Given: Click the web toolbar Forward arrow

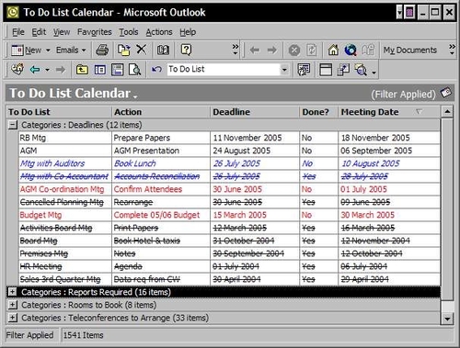Looking at the screenshot, I should pyautogui.click(x=271, y=50).
